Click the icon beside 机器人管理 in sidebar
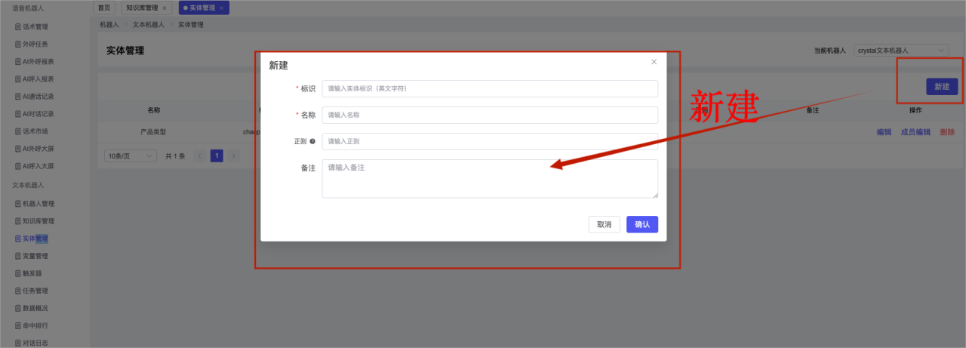This screenshot has width=966, height=348. pyautogui.click(x=18, y=204)
